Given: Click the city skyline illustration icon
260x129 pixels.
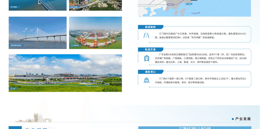Looking at the screenshot, I should tap(34, 118).
